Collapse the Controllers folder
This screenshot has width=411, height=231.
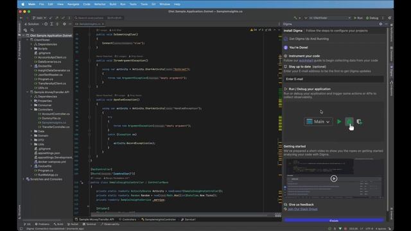31,110
